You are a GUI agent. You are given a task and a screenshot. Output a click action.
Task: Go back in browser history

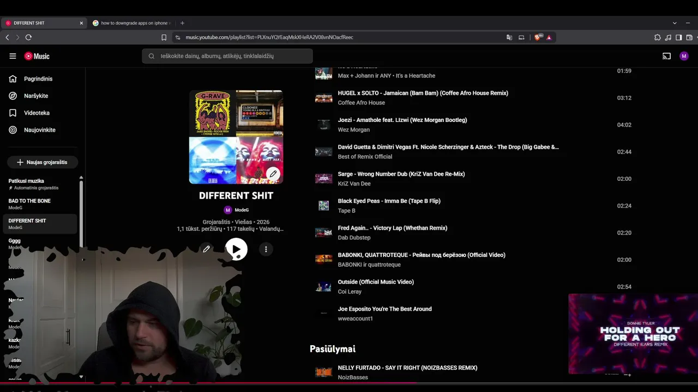click(7, 37)
